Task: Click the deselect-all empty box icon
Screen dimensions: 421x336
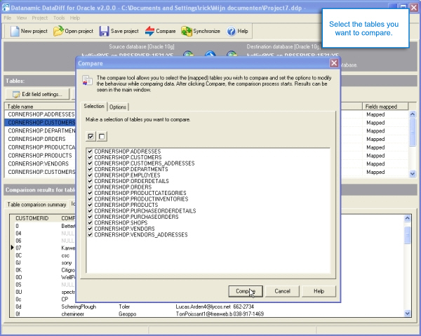Action: (x=102, y=136)
